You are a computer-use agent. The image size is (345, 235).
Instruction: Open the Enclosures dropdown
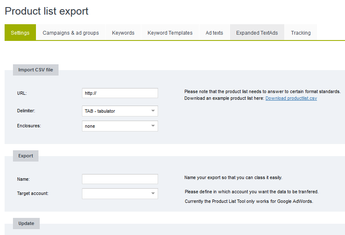[x=120, y=126]
